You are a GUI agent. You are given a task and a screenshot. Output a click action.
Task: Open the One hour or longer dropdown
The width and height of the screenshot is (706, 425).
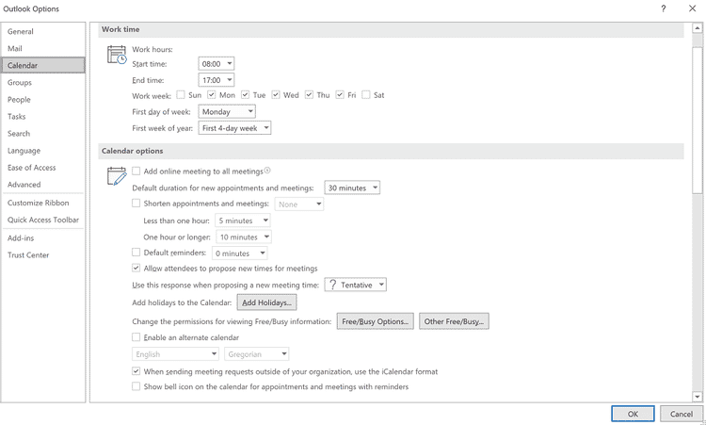(x=244, y=237)
